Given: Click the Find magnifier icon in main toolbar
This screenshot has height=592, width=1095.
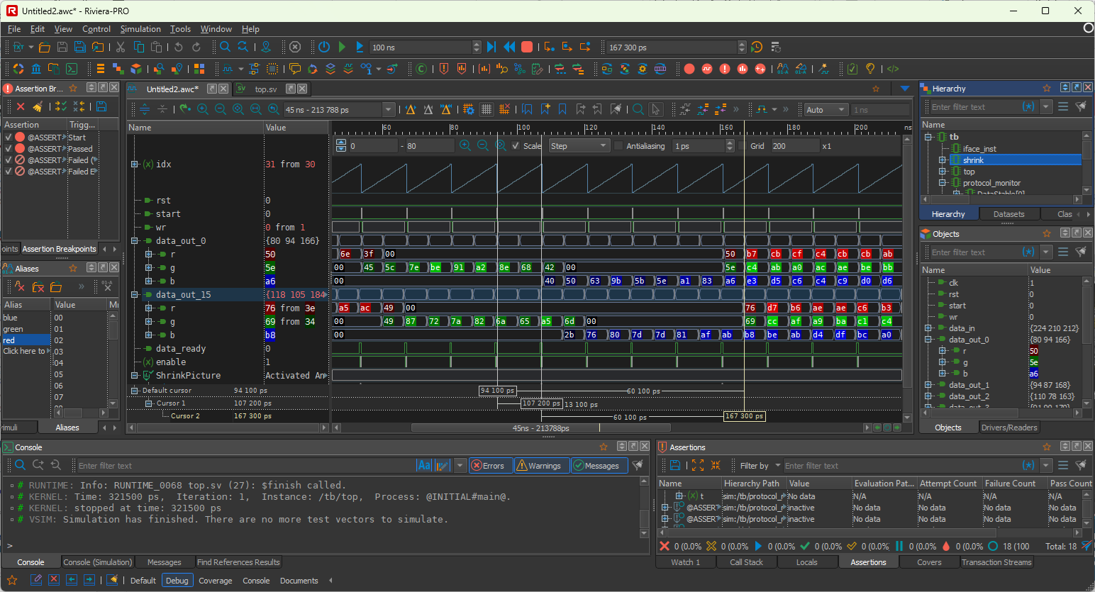Looking at the screenshot, I should [225, 47].
